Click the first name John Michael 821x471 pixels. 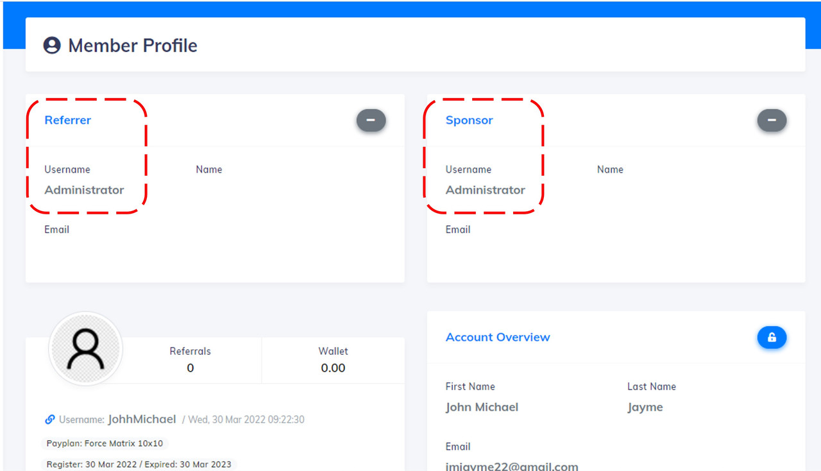coord(482,407)
